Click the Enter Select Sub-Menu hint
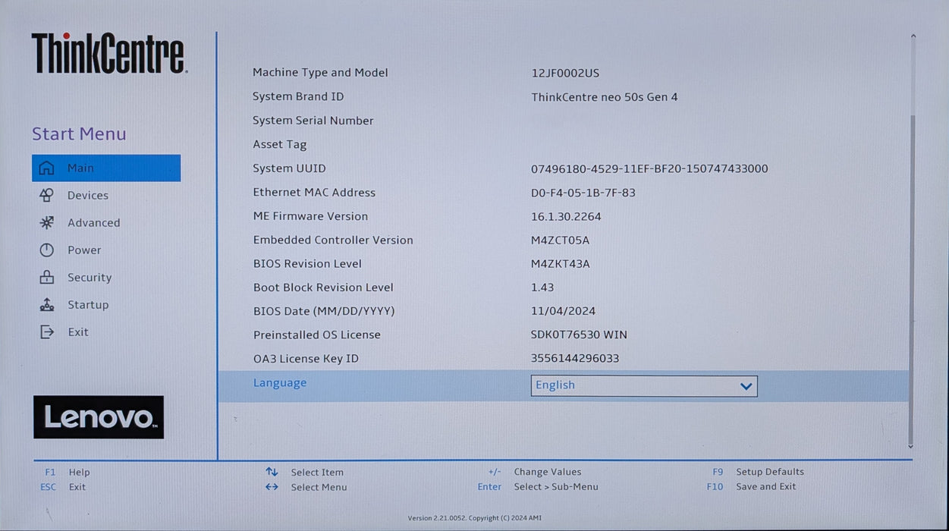 pyautogui.click(x=538, y=487)
